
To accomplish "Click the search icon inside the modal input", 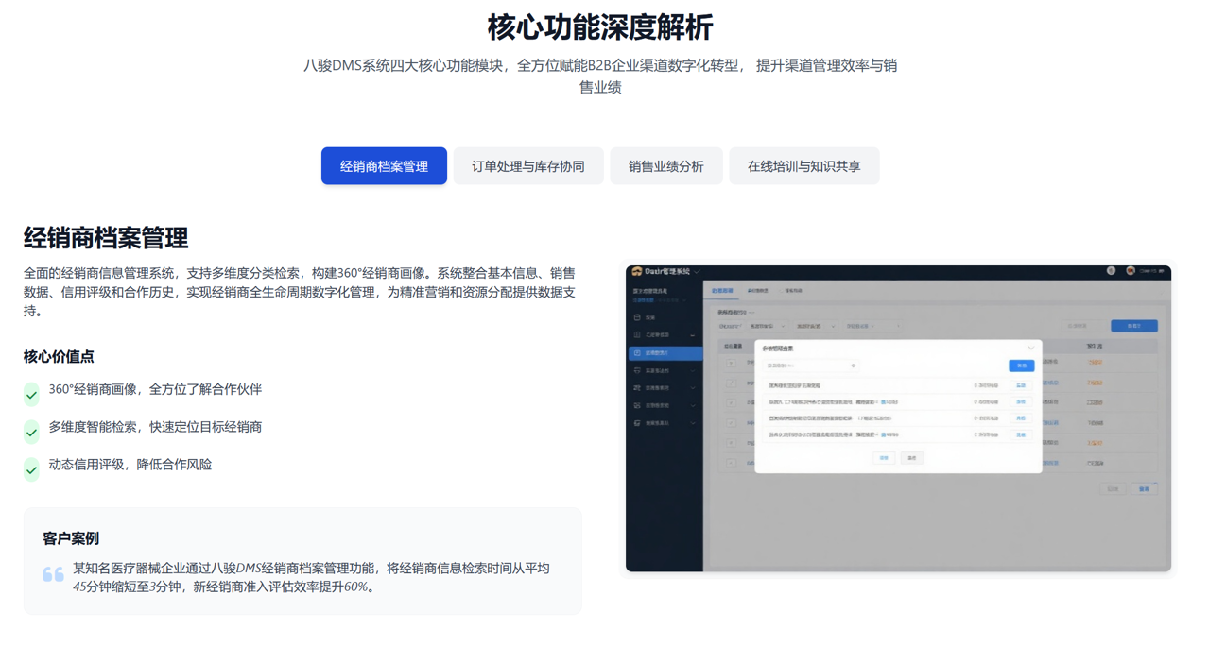I will [x=854, y=366].
